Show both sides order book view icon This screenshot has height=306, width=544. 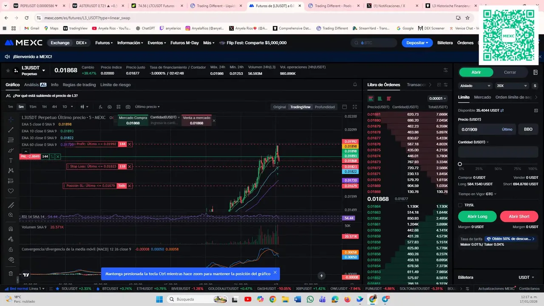point(371,99)
